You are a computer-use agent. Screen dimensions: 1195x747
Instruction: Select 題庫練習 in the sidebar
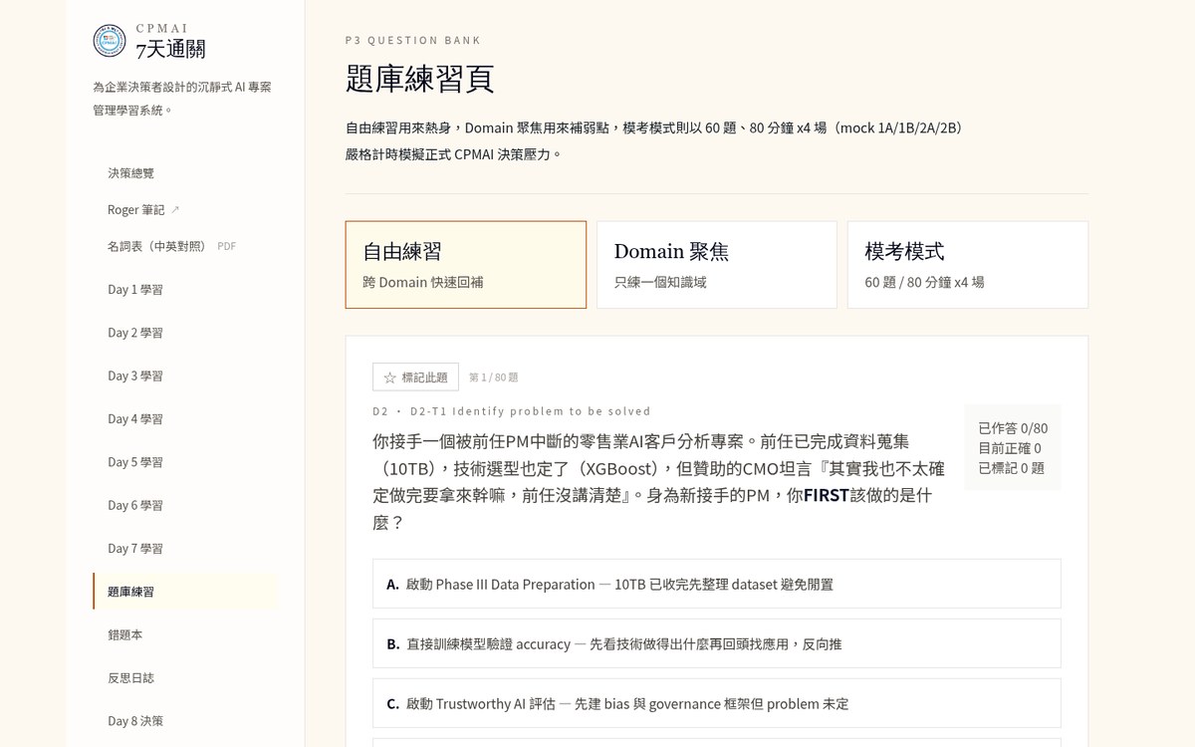185,592
